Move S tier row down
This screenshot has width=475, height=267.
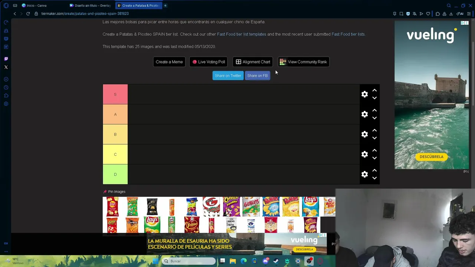(374, 98)
